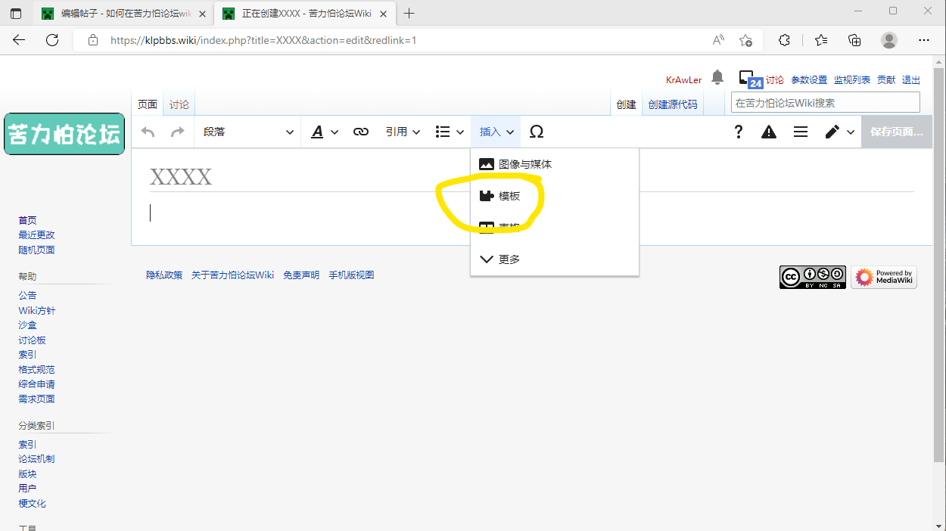Open the wiki 讨论 tab beside 页面
Screen dimensions: 946x531
point(179,104)
